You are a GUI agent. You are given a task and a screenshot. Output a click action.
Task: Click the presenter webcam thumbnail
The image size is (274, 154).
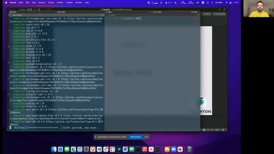pyautogui.click(x=259, y=9)
